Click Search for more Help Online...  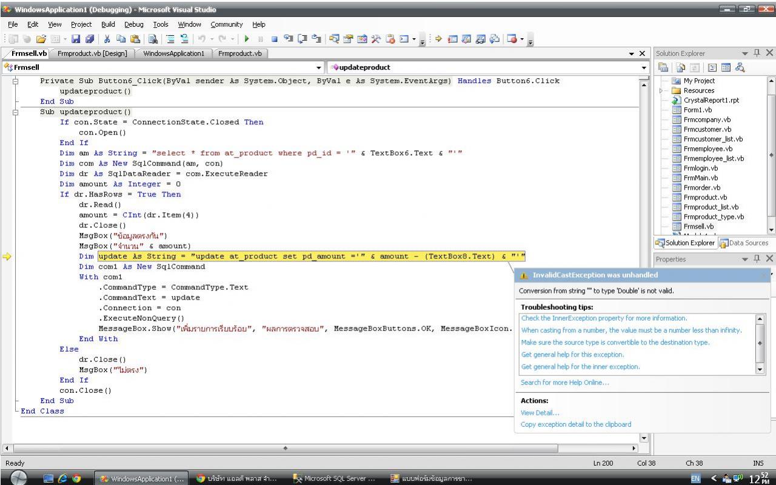tap(565, 383)
